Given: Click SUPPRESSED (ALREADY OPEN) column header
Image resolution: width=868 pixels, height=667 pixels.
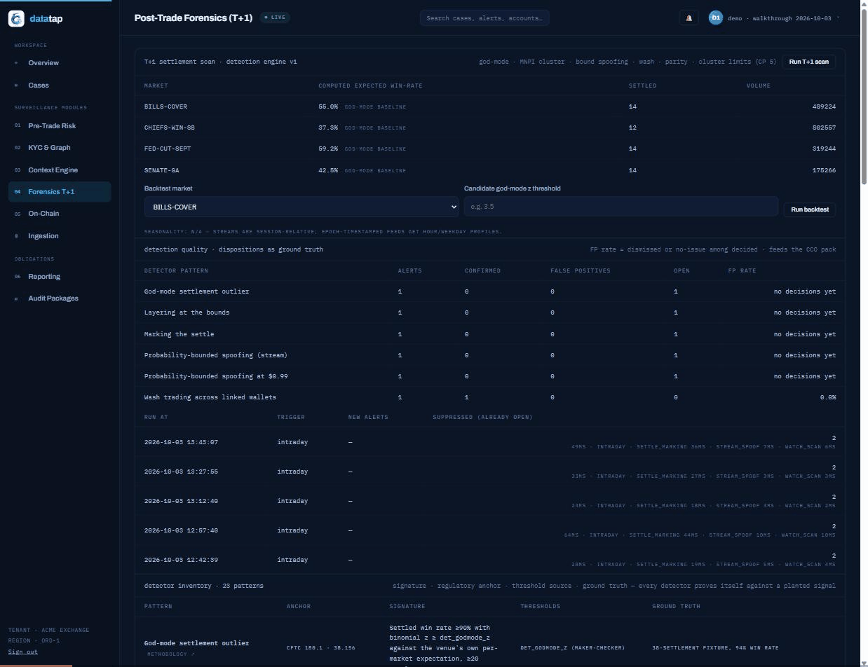Looking at the screenshot, I should coord(482,417).
